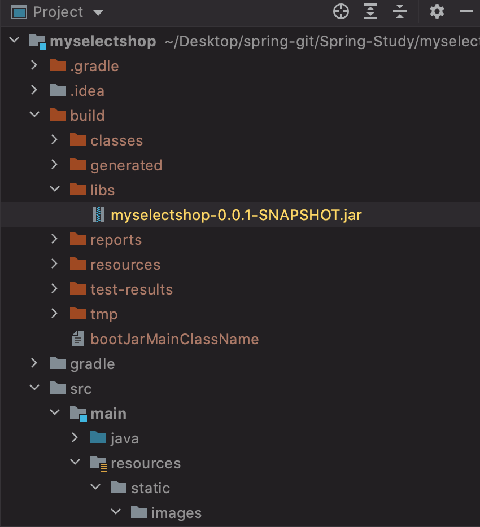Viewport: 480px width, 527px height.
Task: Click the gradle folder icon
Action: 57,363
